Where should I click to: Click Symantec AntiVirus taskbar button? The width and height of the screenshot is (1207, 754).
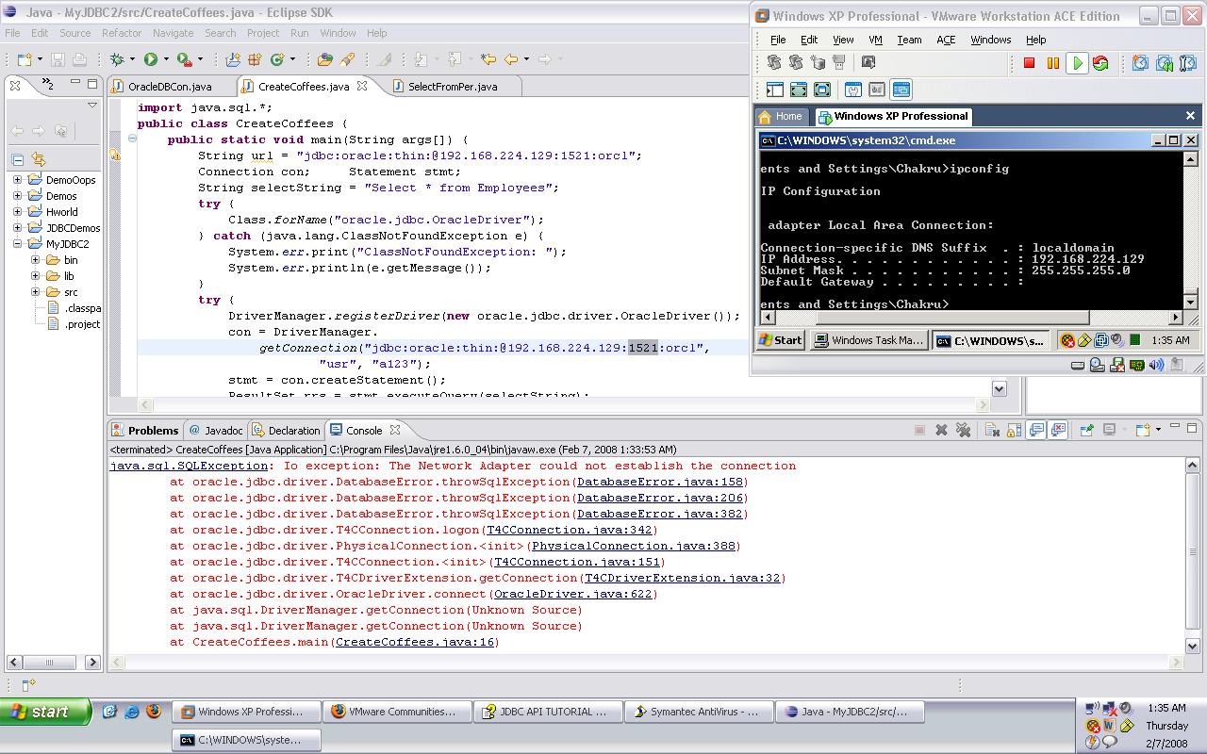point(699,712)
